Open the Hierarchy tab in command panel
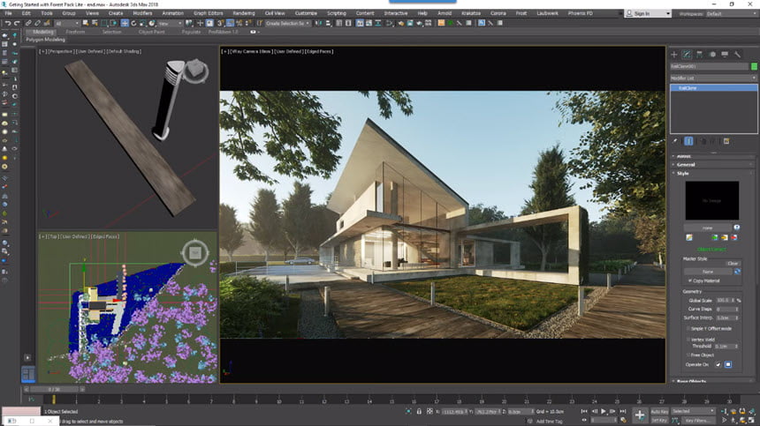The width and height of the screenshot is (760, 426). coord(699,54)
